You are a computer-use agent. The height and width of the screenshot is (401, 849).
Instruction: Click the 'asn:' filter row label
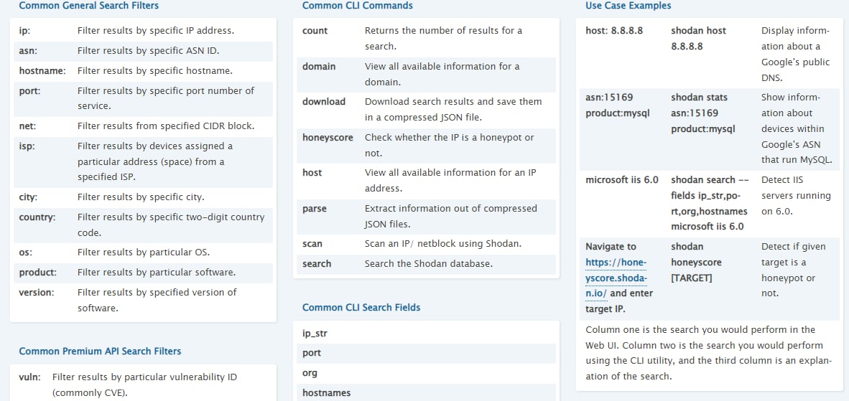tap(28, 51)
